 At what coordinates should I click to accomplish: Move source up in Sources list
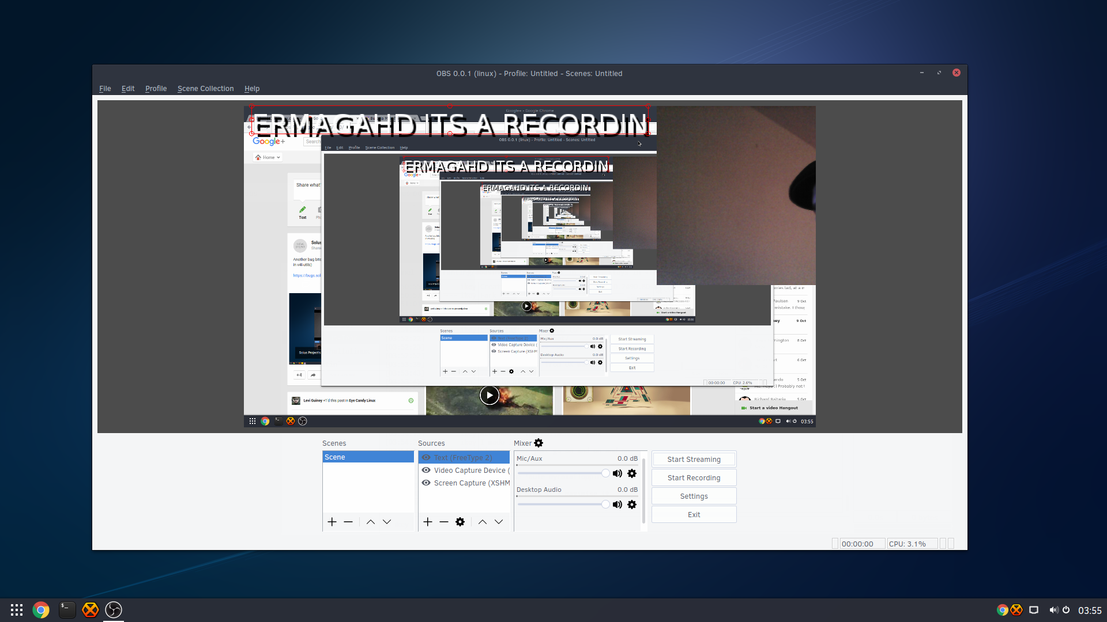pos(483,522)
